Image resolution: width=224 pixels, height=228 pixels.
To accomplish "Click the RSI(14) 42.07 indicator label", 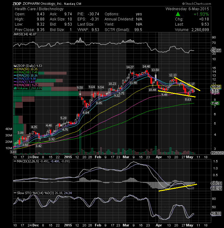I will click(x=25, y=34).
